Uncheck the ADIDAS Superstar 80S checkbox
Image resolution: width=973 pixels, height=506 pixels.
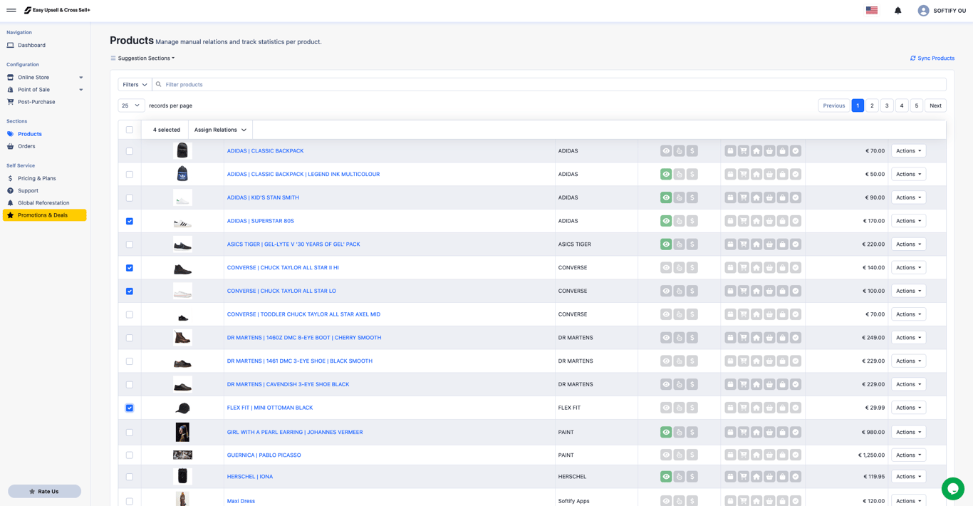(x=130, y=221)
